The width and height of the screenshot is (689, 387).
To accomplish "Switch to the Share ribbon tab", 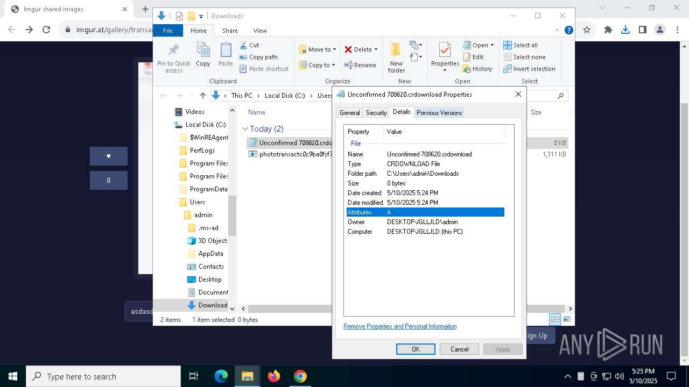I will (x=230, y=31).
